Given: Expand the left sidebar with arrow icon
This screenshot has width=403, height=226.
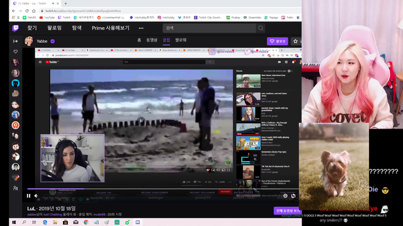Looking at the screenshot, I should tap(15, 41).
